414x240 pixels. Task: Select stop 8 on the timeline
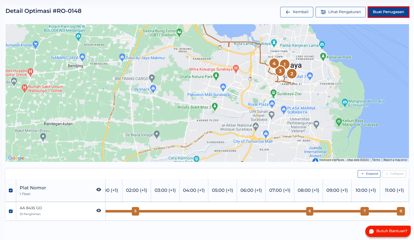(x=401, y=211)
